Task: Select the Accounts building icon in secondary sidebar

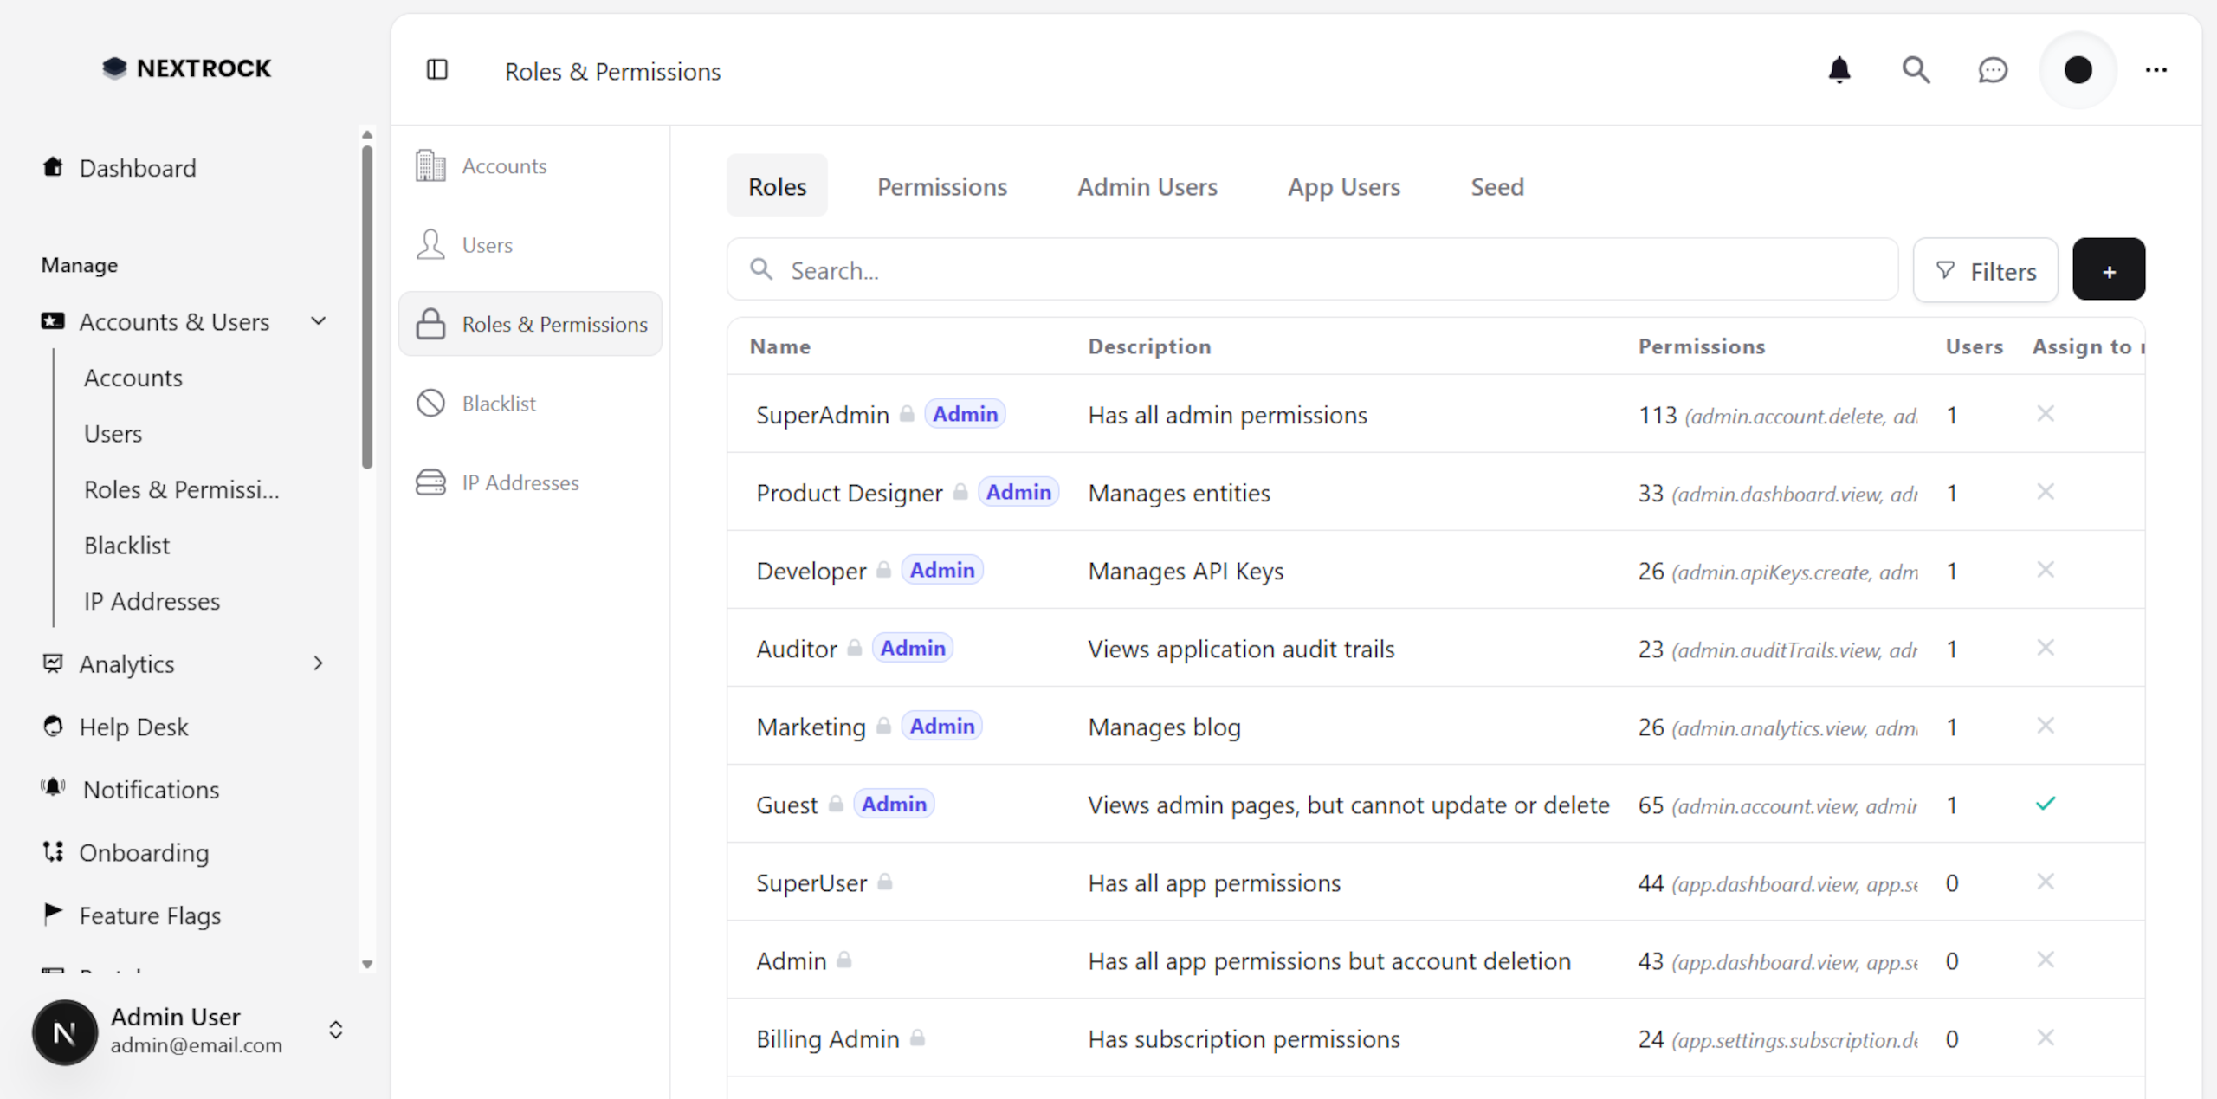Action: pos(430,165)
